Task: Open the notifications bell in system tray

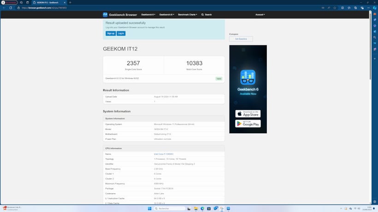Action: [x=374, y=209]
